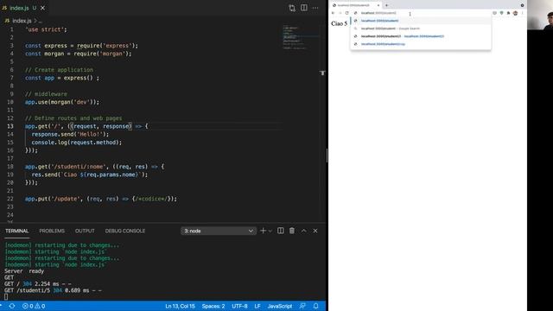This screenshot has width=553, height=311.
Task: Change indentation via 'Spaces: 2'
Action: click(213, 306)
